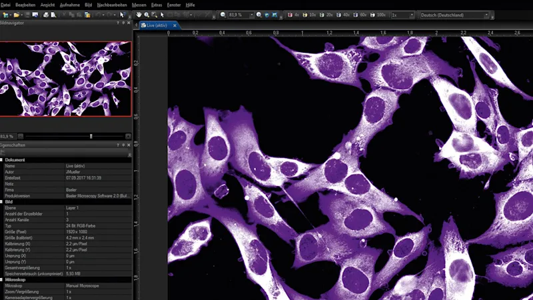Select the 4x objective
This screenshot has width=533, height=300.
tap(293, 15)
